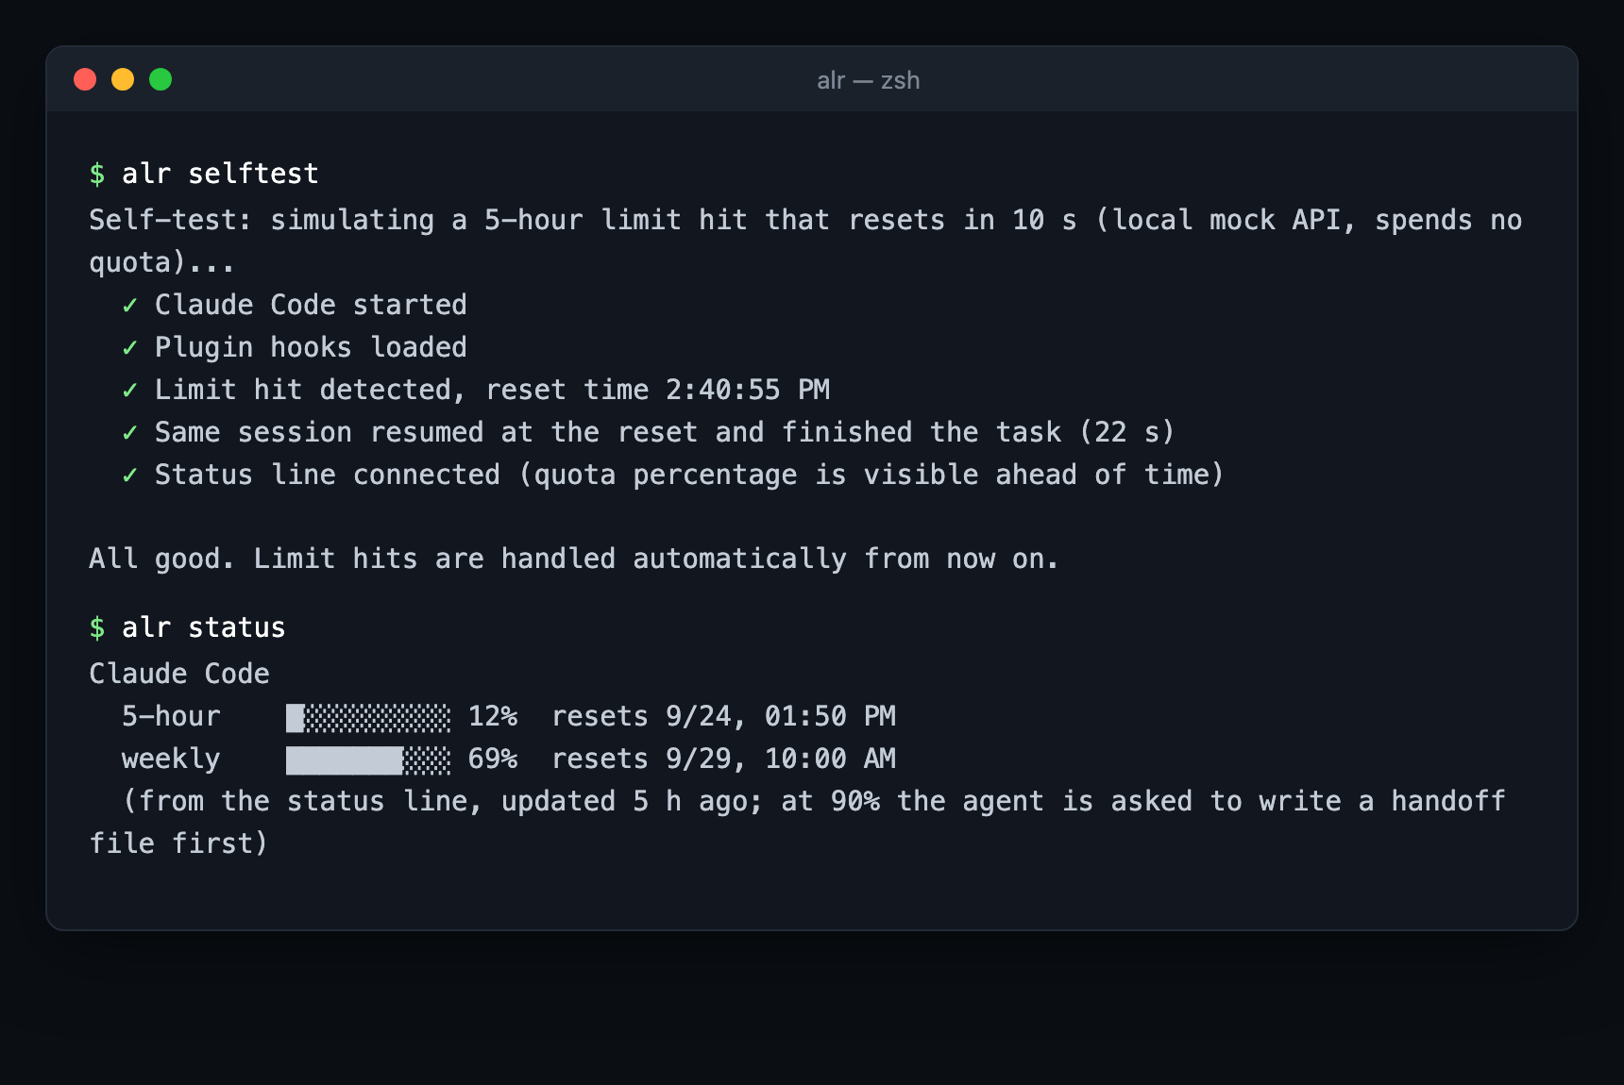Click the 'alr — zsh' window title
This screenshot has height=1085, width=1624.
point(868,80)
